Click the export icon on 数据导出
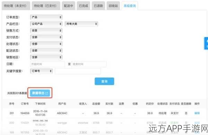The height and width of the screenshot is (135, 208). pos(47,93)
